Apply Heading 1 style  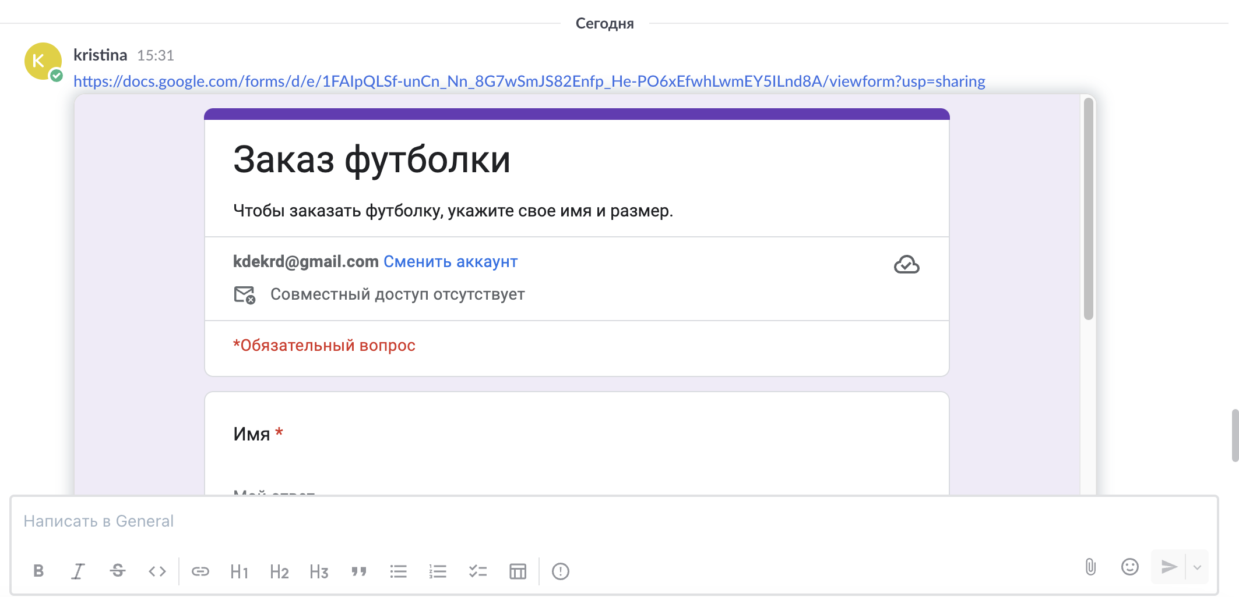pos(240,571)
